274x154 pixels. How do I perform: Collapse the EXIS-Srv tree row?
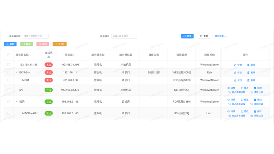click(x=17, y=72)
